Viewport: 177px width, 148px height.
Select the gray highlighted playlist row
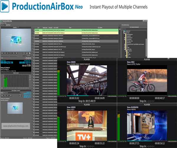pos(76,41)
